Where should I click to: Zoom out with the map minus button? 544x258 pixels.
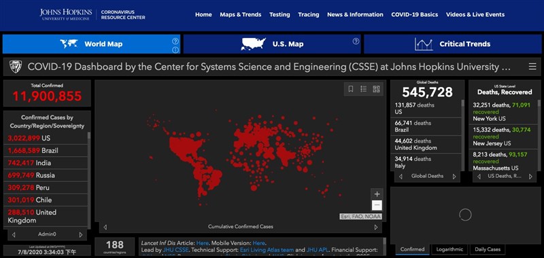click(x=377, y=205)
